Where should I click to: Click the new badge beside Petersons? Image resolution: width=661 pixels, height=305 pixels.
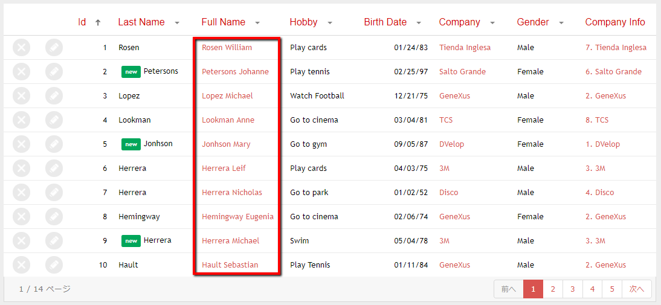coord(131,72)
